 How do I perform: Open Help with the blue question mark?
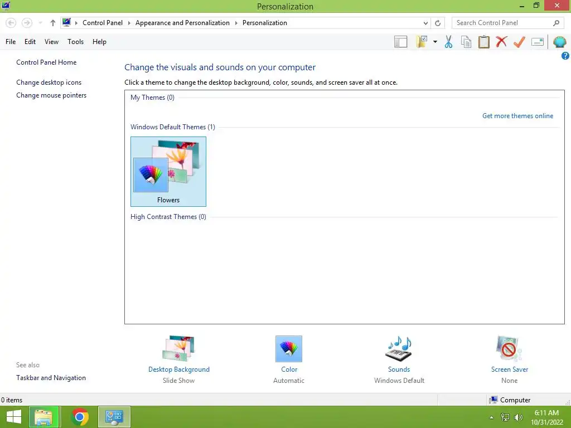[x=565, y=56]
